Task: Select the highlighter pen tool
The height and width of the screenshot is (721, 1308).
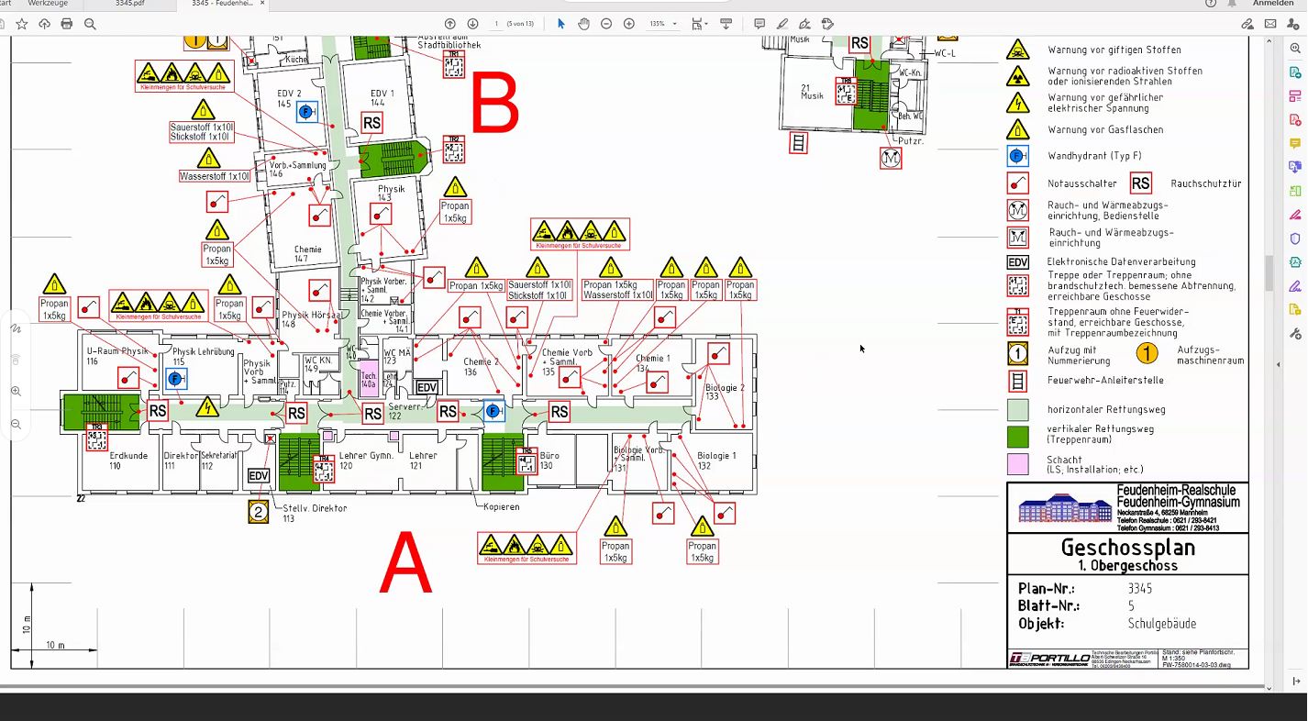Action: (782, 24)
